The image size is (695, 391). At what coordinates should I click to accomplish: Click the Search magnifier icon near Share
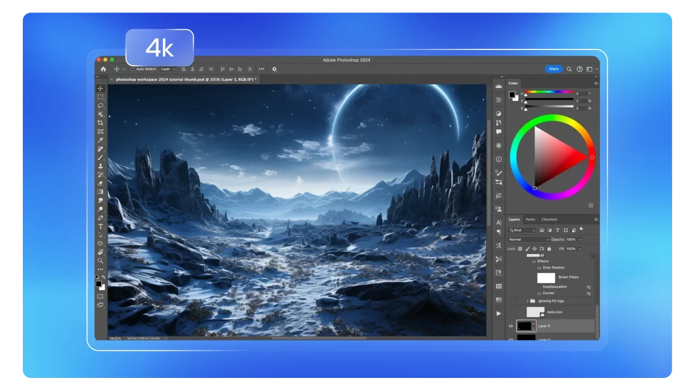(569, 69)
